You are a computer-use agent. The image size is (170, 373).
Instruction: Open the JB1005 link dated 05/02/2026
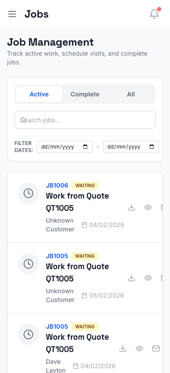(x=57, y=256)
